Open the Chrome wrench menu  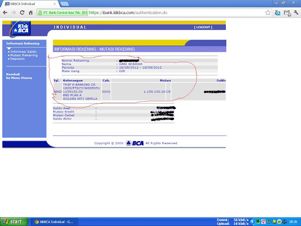coord(296,13)
